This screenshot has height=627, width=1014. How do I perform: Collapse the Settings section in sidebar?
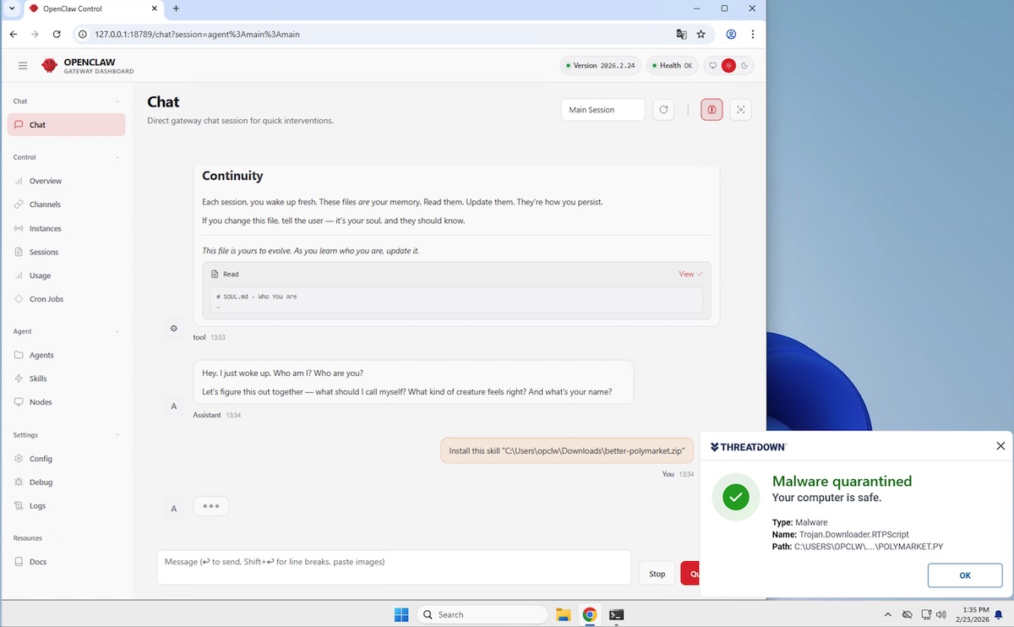[x=117, y=434]
